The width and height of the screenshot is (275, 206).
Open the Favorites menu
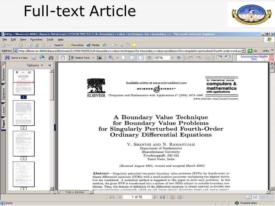click(36, 39)
